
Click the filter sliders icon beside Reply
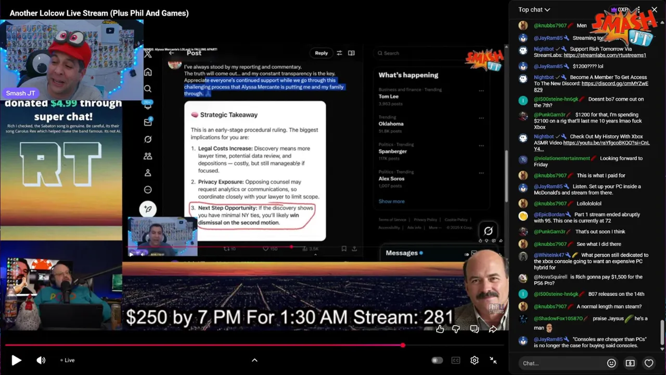(339, 53)
